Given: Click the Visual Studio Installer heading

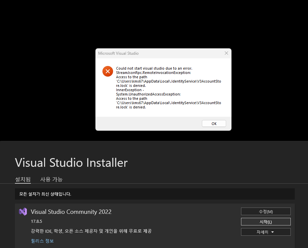Looking at the screenshot, I should coord(71,162).
